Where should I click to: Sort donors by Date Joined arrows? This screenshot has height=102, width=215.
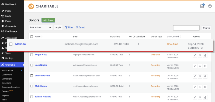180,36
